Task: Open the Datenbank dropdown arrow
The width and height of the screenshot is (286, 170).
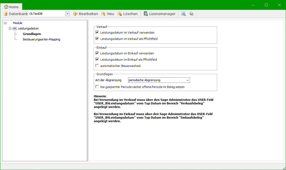Action: pos(67,14)
